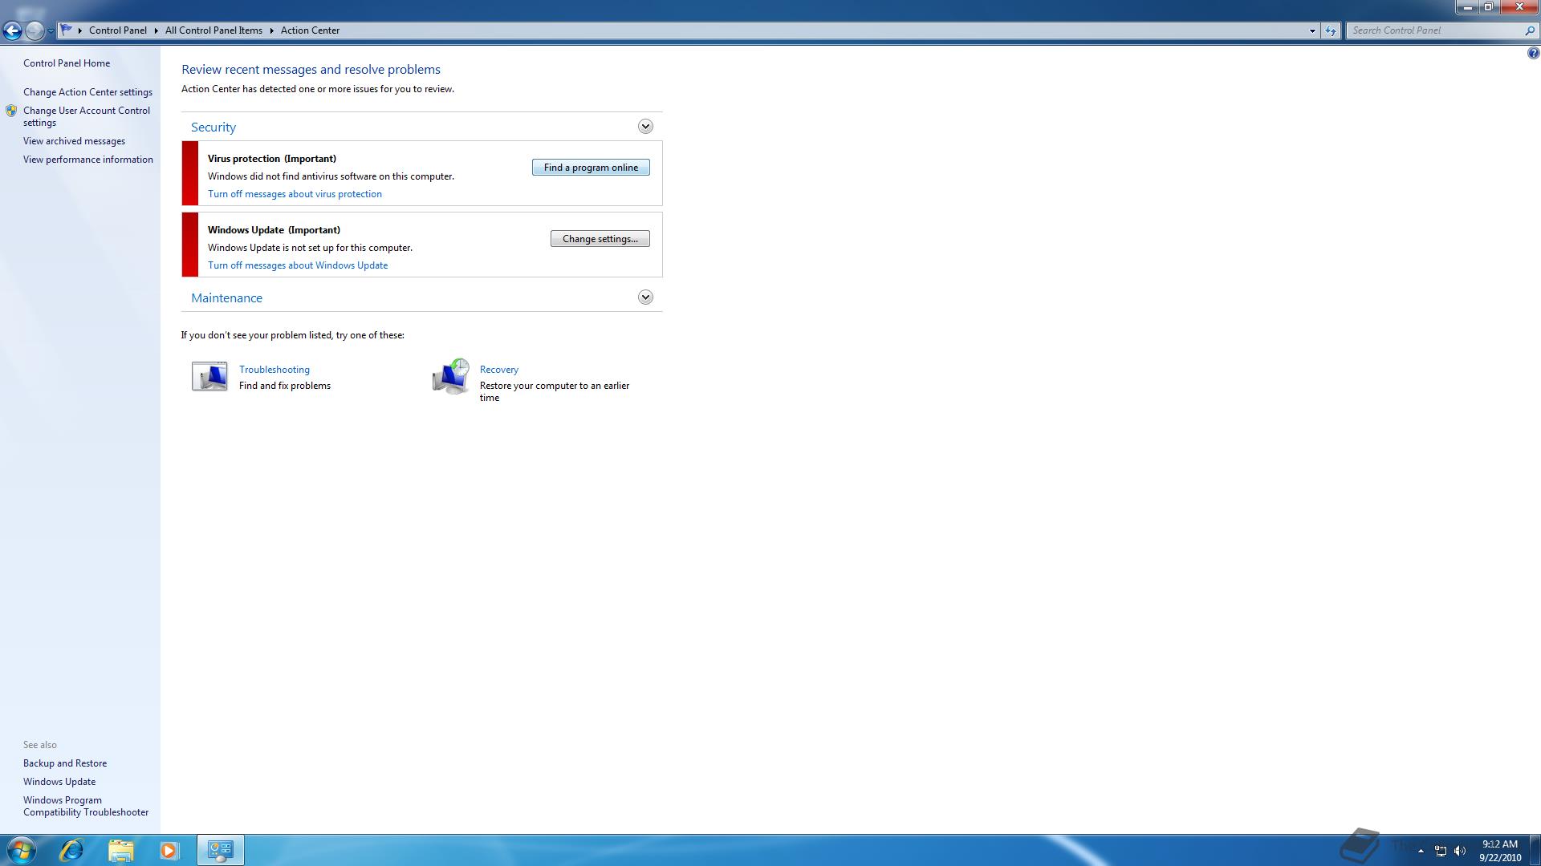
Task: Click Change settings button for Windows Update
Action: (600, 239)
